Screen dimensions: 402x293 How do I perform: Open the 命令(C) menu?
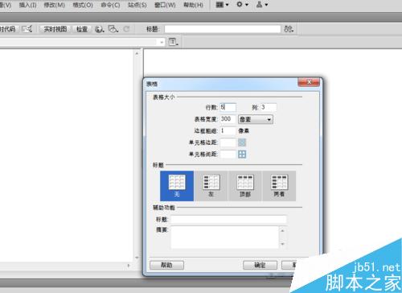[x=110, y=5]
